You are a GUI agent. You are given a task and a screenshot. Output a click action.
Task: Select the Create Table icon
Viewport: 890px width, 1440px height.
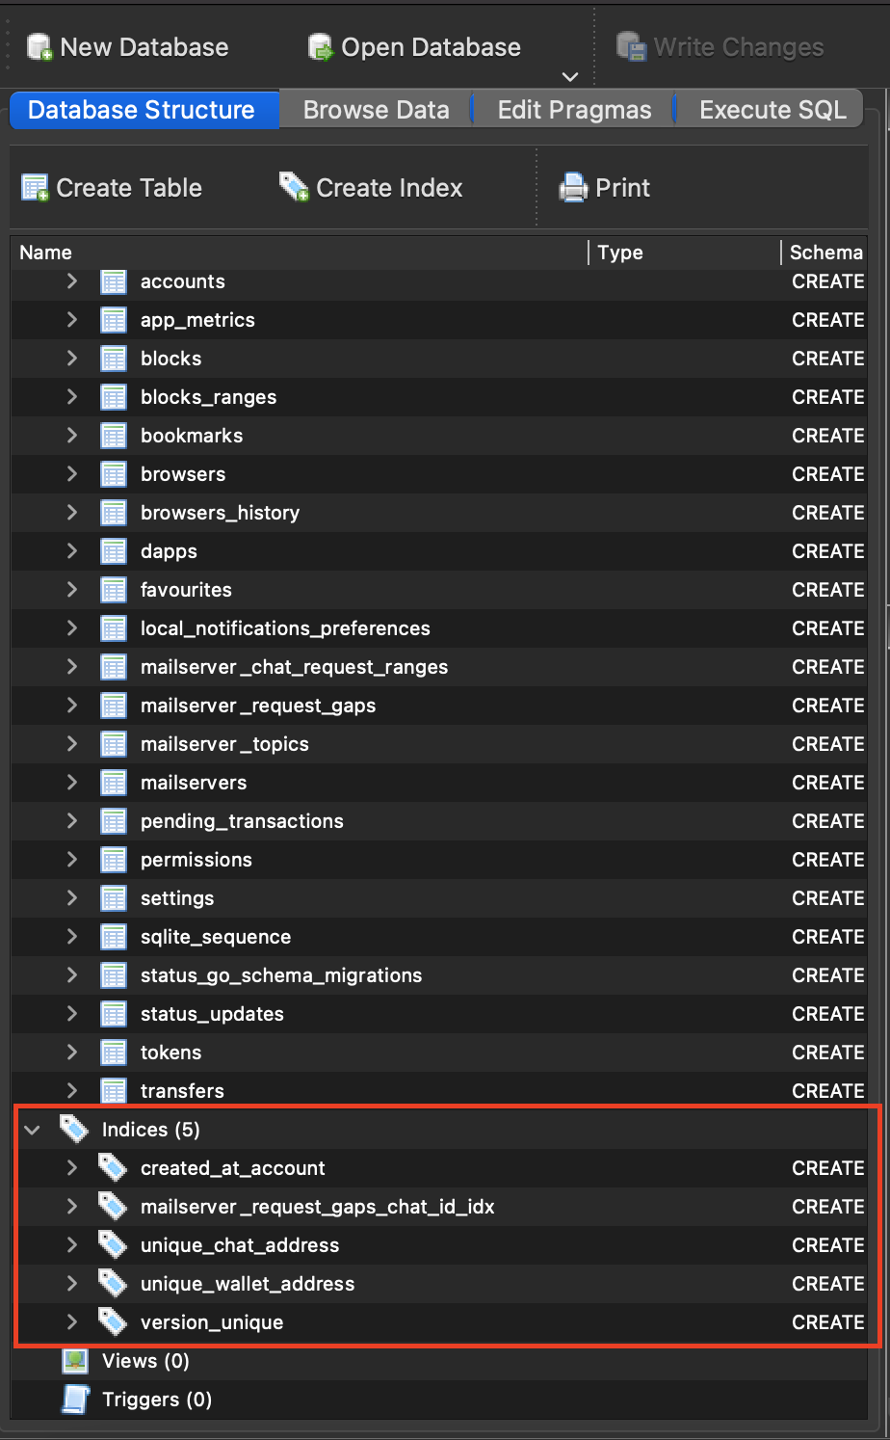35,187
